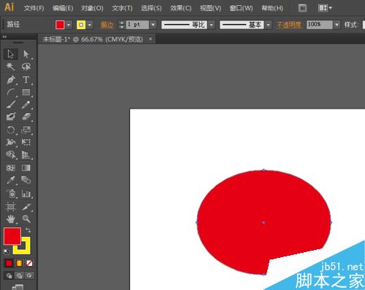Open the 选择(S) menu
Image resolution: width=365 pixels, height=290 pixels.
(151, 8)
